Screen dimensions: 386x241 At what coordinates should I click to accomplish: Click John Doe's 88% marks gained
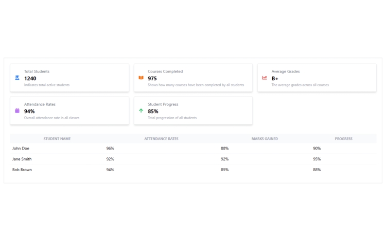(224, 149)
